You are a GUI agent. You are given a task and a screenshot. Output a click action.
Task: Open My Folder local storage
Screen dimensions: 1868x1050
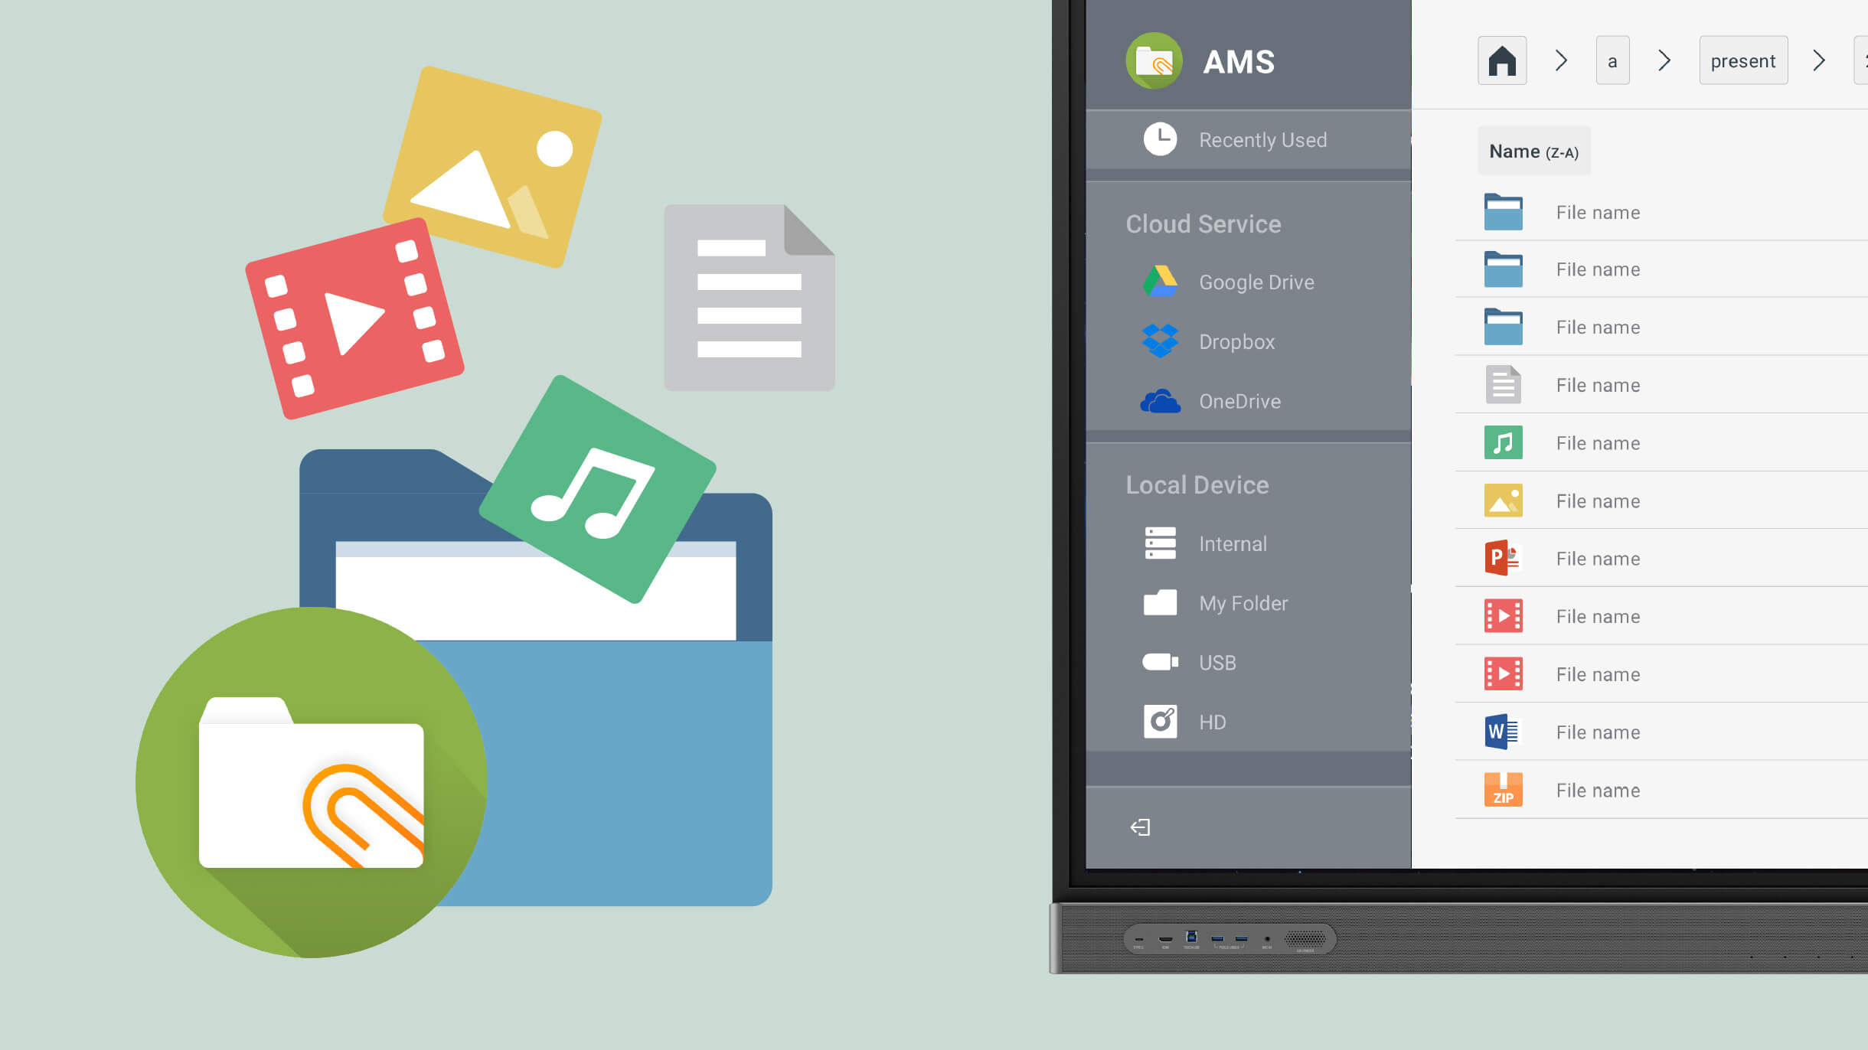coord(1242,602)
